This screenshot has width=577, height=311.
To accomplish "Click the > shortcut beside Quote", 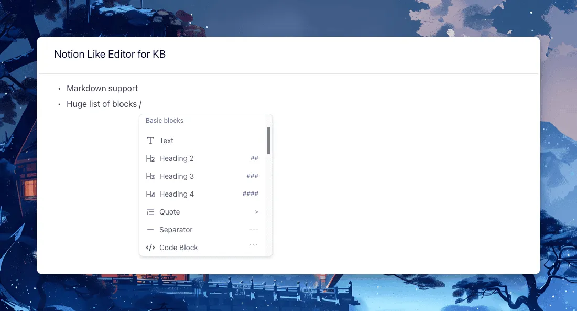I will (256, 212).
